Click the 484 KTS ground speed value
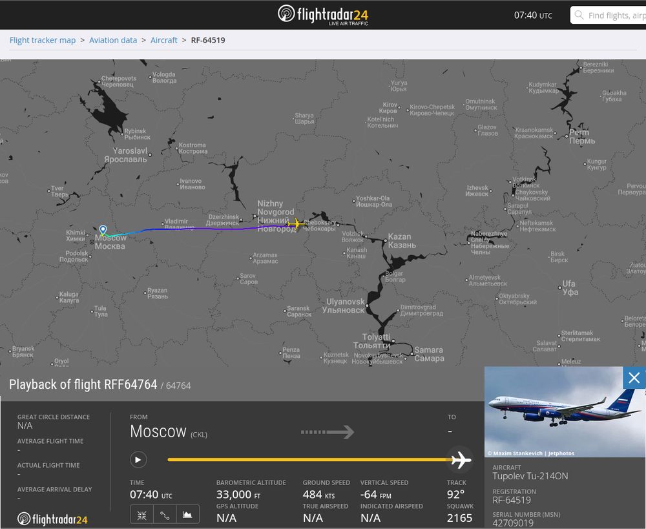 click(x=318, y=494)
